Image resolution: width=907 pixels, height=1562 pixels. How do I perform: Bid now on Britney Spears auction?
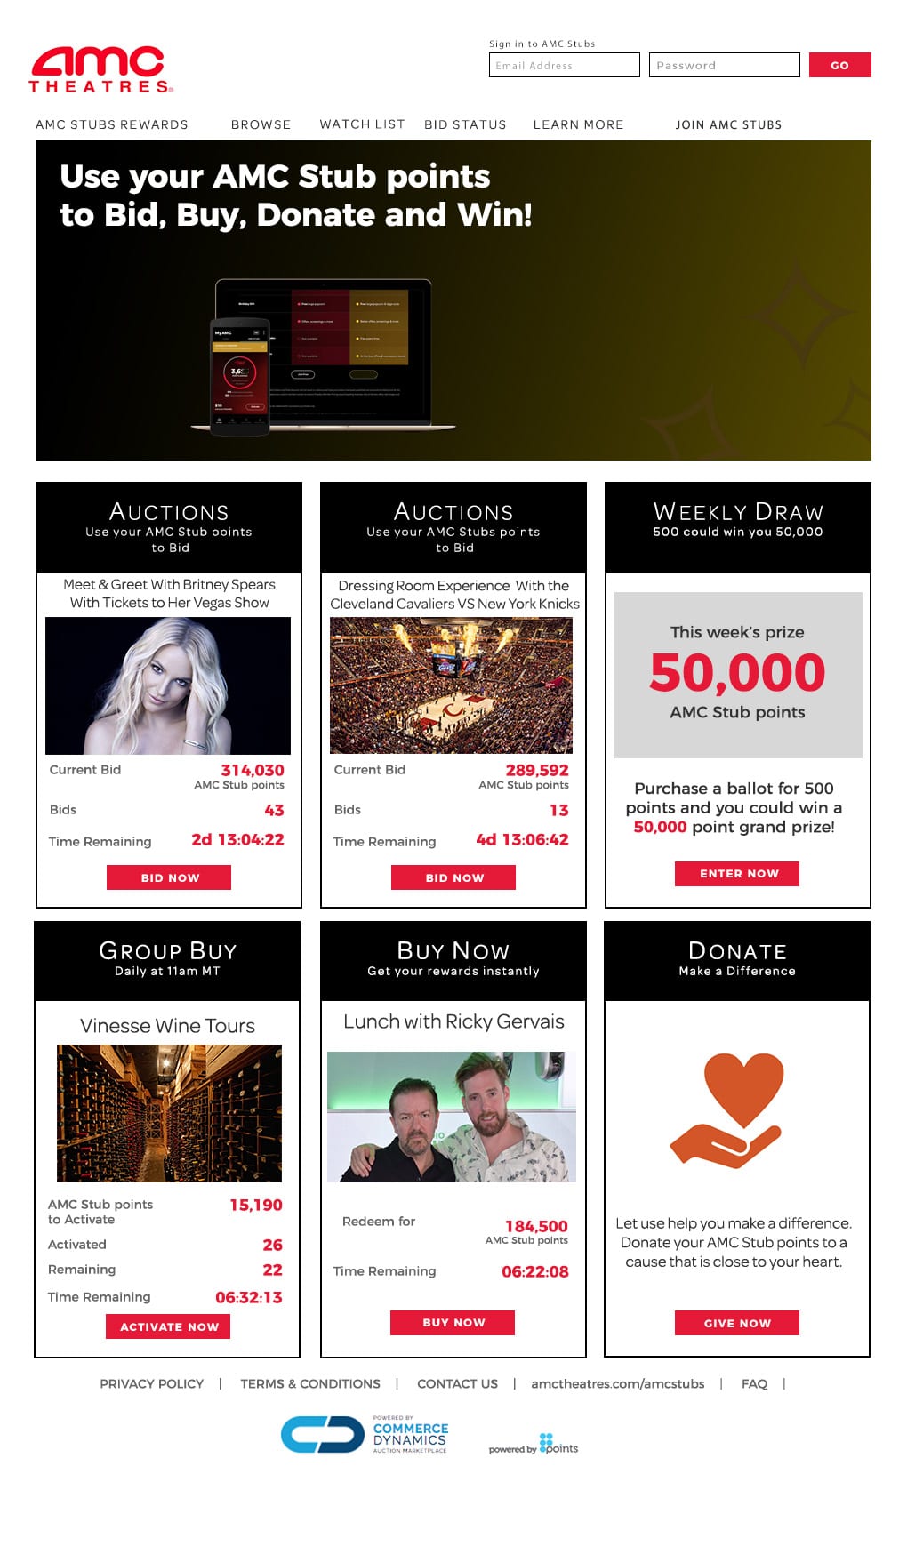(169, 877)
